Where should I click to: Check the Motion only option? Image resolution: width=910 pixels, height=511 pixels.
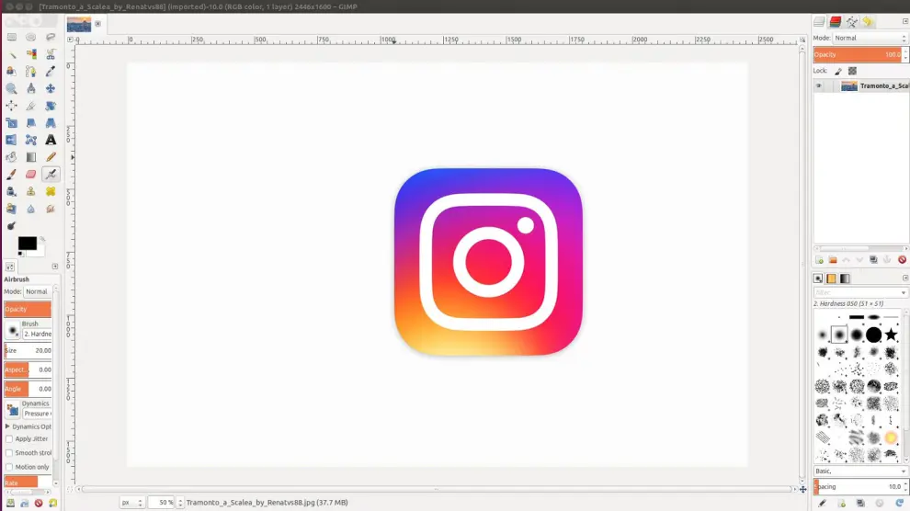point(9,467)
